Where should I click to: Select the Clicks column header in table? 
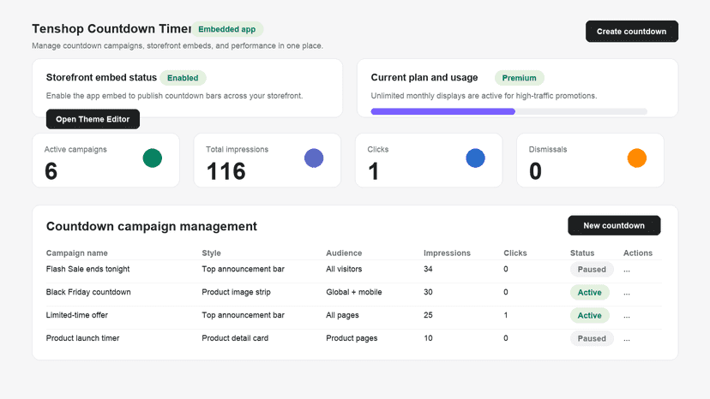pos(515,253)
